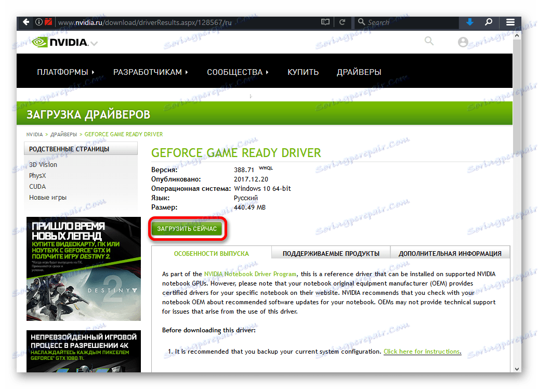Reload the page with the refresh icon
Image resolution: width=538 pixels, height=389 pixels.
342,22
